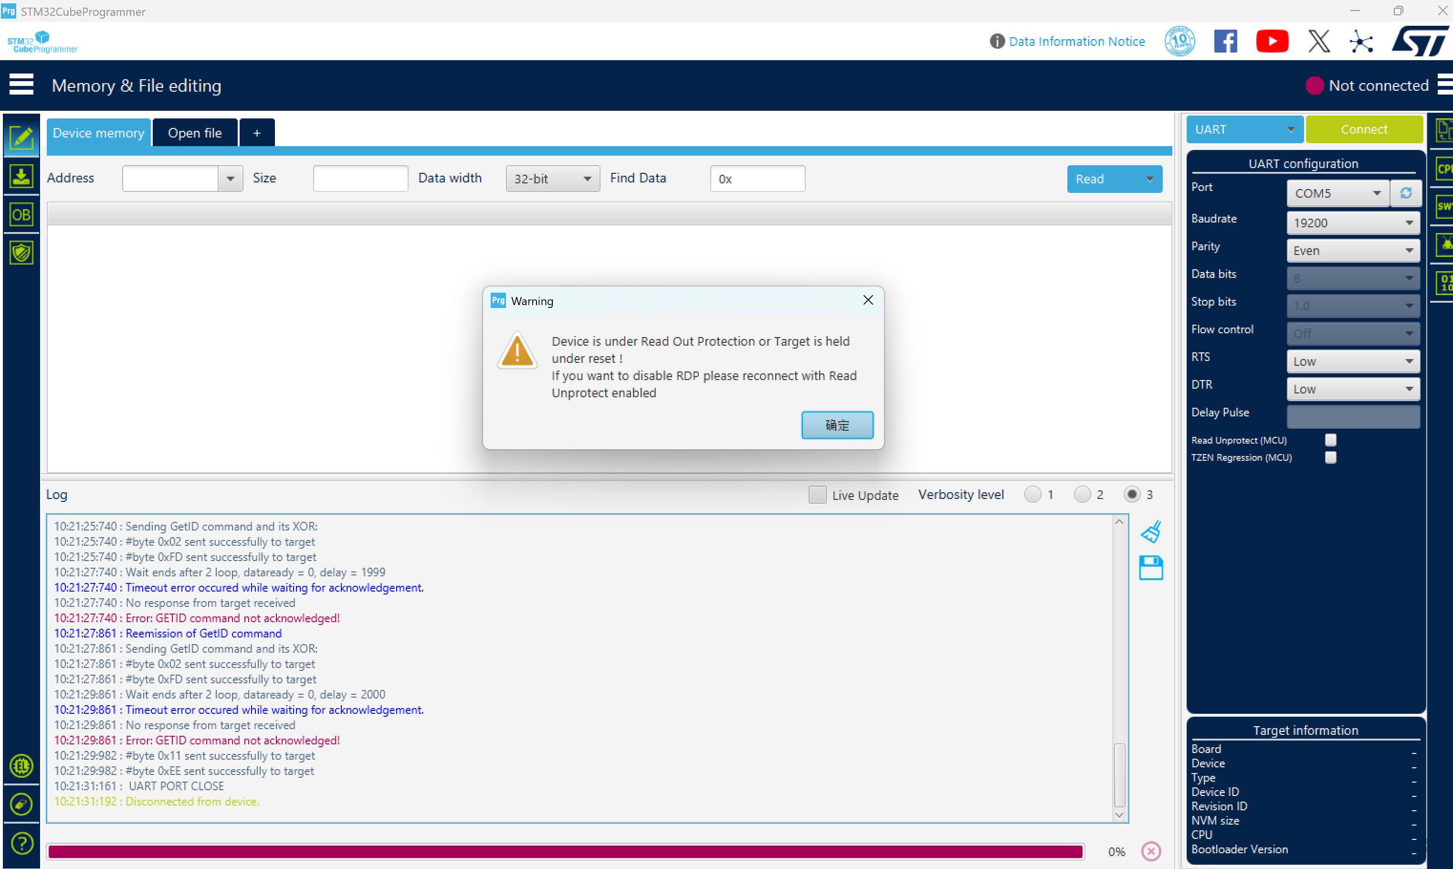Viewport: 1453px width, 869px height.
Task: Open the Help question mark icon
Action: tap(21, 843)
